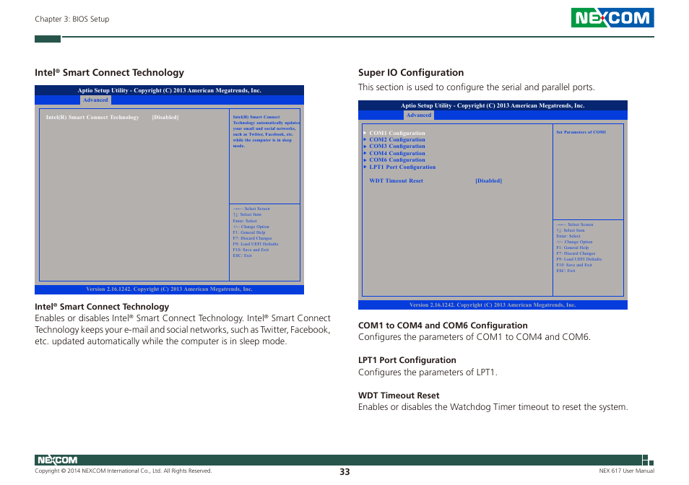Click the 'Set Parameters of COM1' help text
Image resolution: width=689 pixels, height=485 pixels.
(581, 131)
